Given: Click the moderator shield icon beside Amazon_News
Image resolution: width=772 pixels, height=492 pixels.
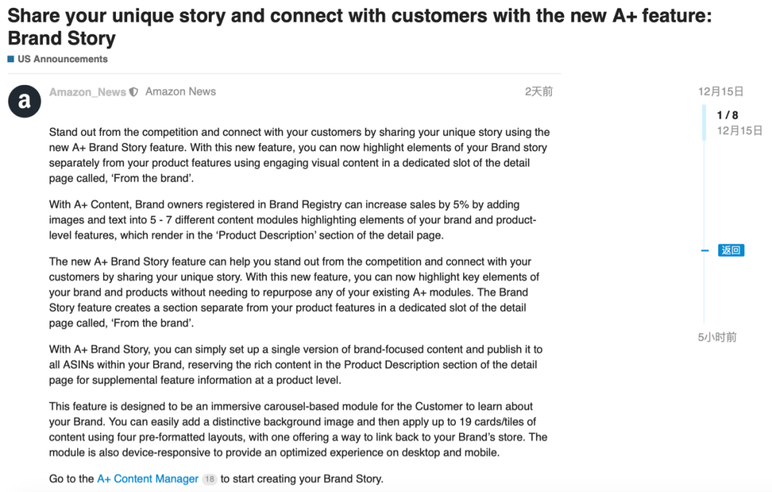Looking at the screenshot, I should click(134, 92).
